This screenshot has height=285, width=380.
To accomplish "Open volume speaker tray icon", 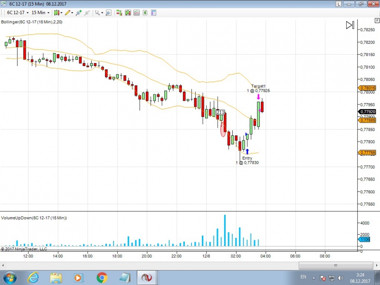I will tap(341, 278).
